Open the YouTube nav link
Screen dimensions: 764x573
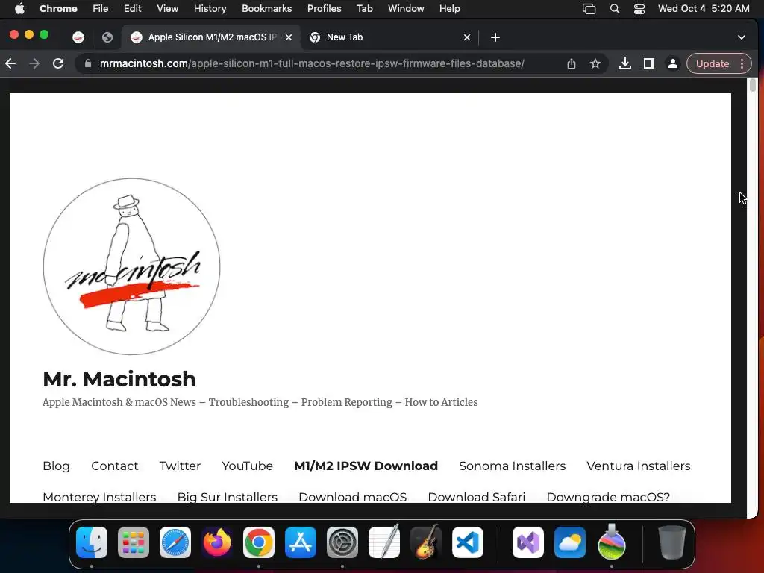point(247,466)
